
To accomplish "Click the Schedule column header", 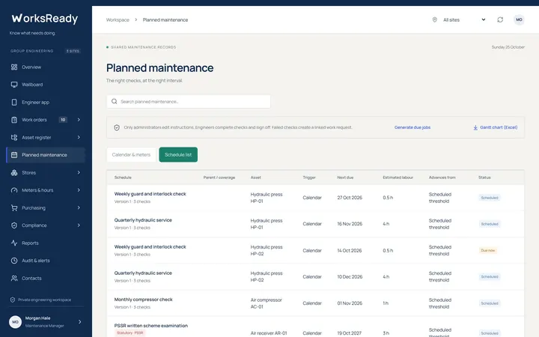I will [123, 177].
